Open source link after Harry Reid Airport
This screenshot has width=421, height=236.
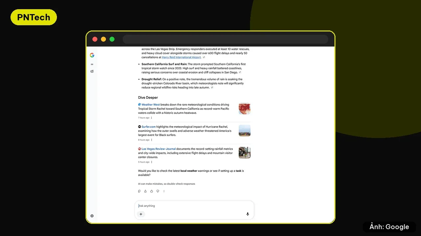click(204, 57)
